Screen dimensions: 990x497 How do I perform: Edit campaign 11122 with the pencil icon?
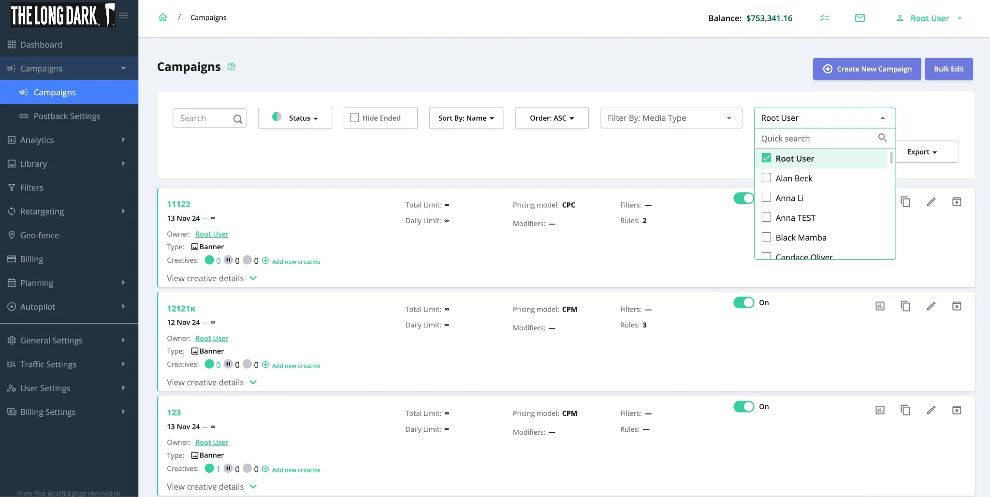931,202
